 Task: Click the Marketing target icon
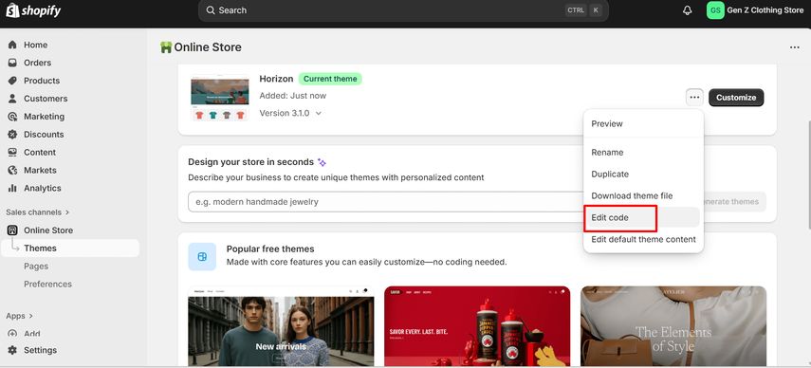point(12,117)
